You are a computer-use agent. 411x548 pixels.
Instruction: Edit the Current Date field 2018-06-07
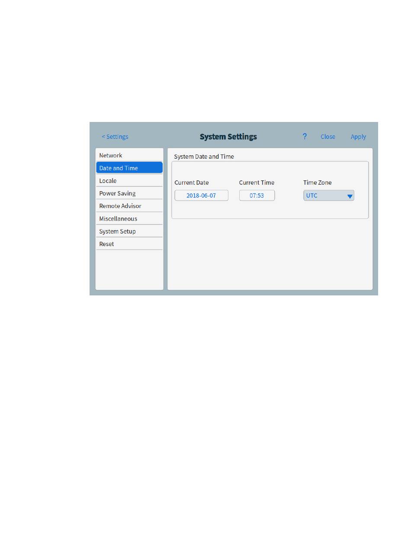tap(201, 195)
